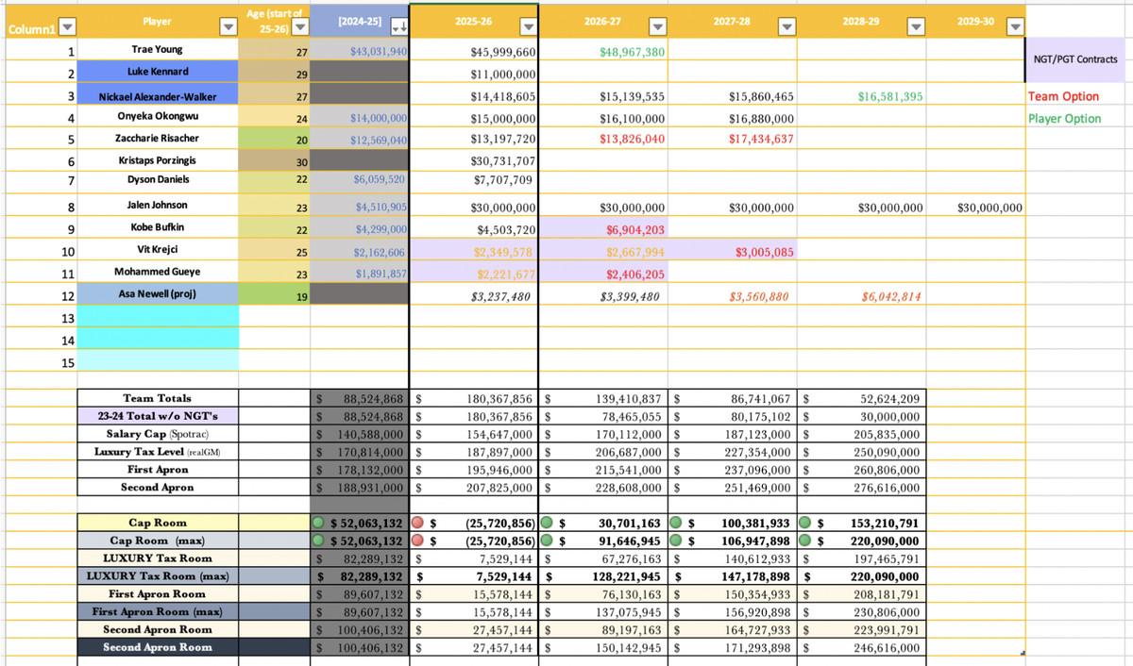
Task: Select row header number 13
Action: point(67,318)
